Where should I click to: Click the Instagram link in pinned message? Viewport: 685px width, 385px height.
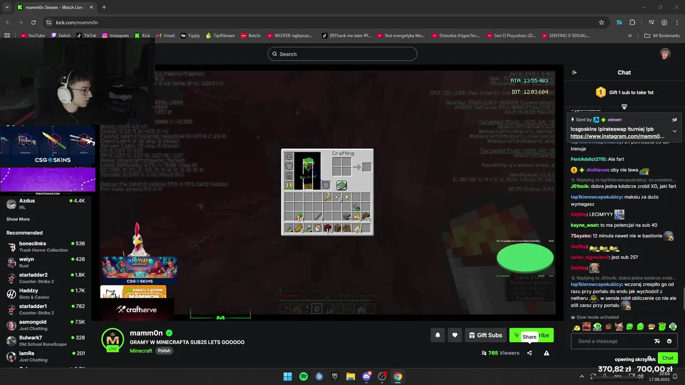pyautogui.click(x=618, y=136)
